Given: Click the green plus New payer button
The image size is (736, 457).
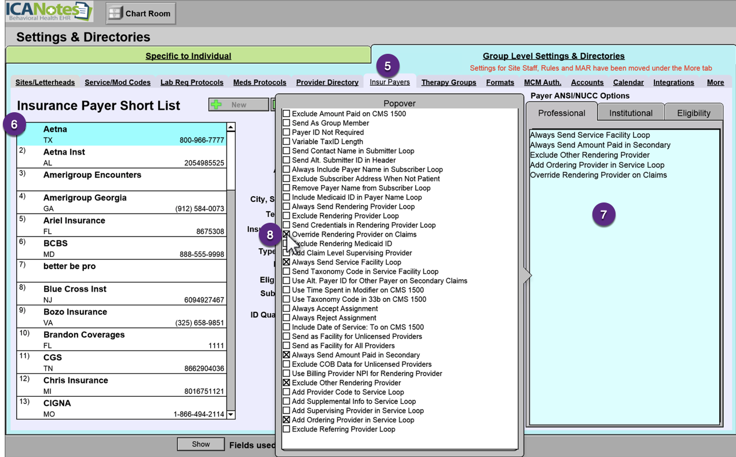Looking at the screenshot, I should (238, 105).
